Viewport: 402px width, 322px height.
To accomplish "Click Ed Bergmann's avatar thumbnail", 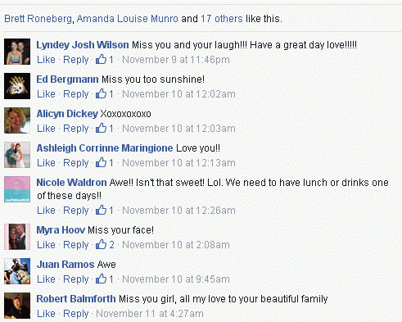I will (17, 86).
